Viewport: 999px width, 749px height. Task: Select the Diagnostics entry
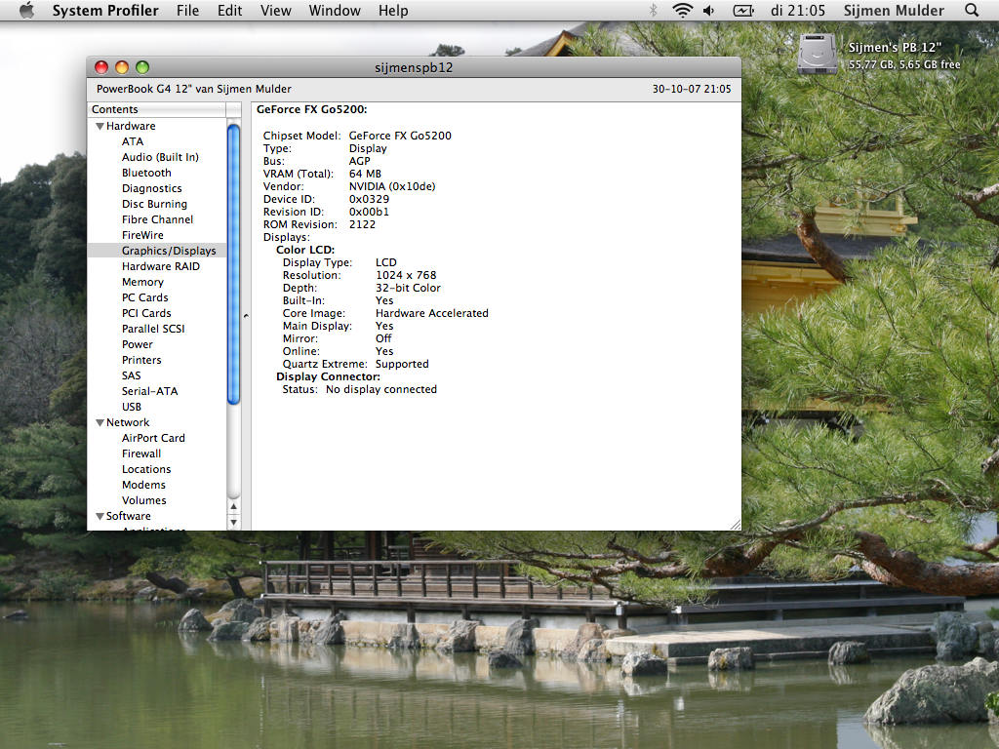tap(151, 188)
